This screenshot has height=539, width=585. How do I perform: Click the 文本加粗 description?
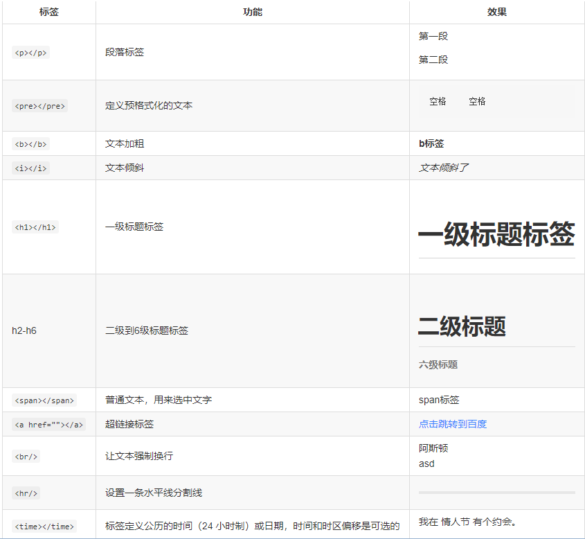125,143
